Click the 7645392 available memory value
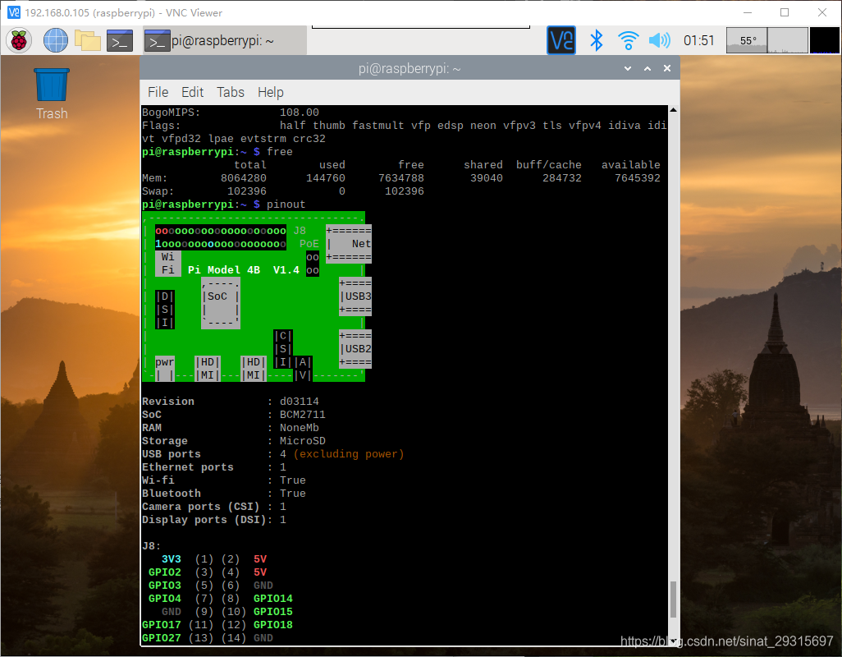842x657 pixels. coord(638,178)
